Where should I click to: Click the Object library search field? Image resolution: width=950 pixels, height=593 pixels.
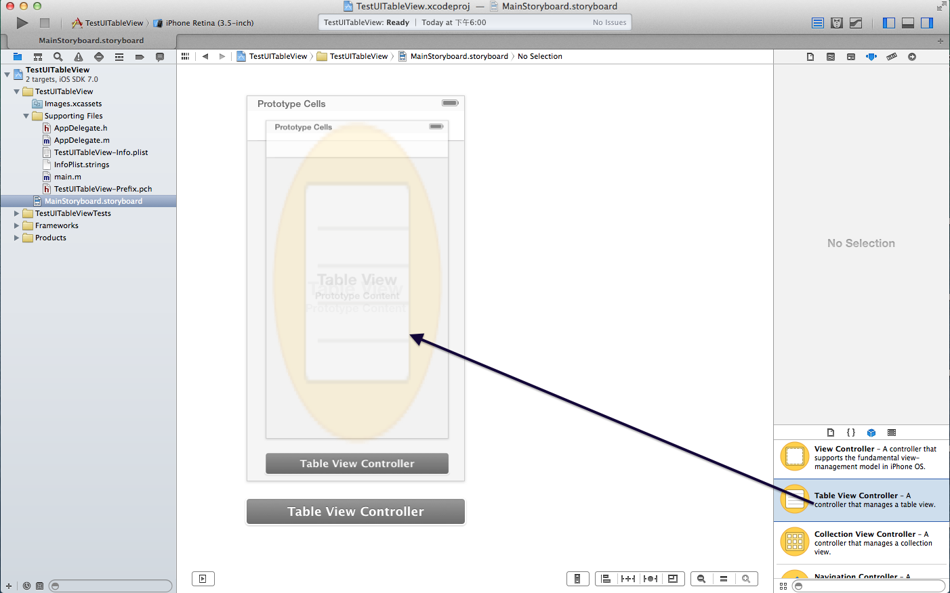(x=869, y=586)
